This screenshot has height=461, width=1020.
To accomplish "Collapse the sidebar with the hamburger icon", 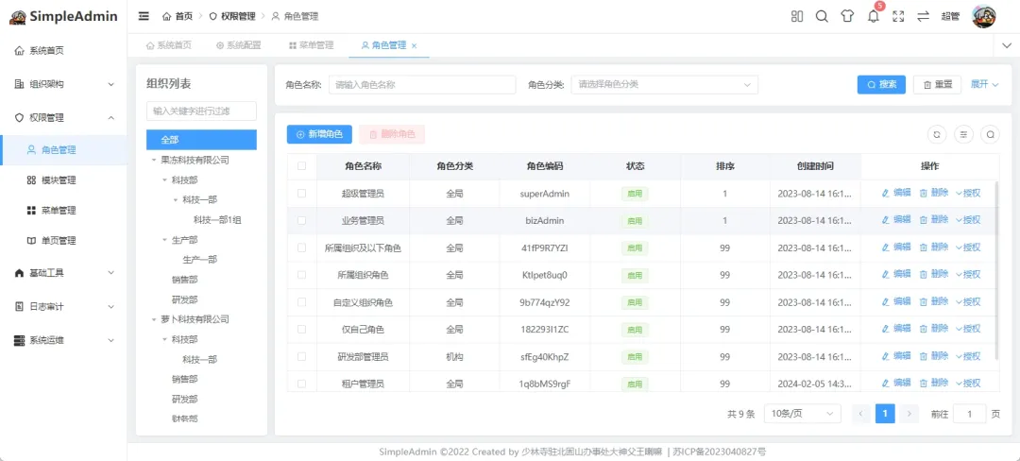I will click(x=144, y=16).
